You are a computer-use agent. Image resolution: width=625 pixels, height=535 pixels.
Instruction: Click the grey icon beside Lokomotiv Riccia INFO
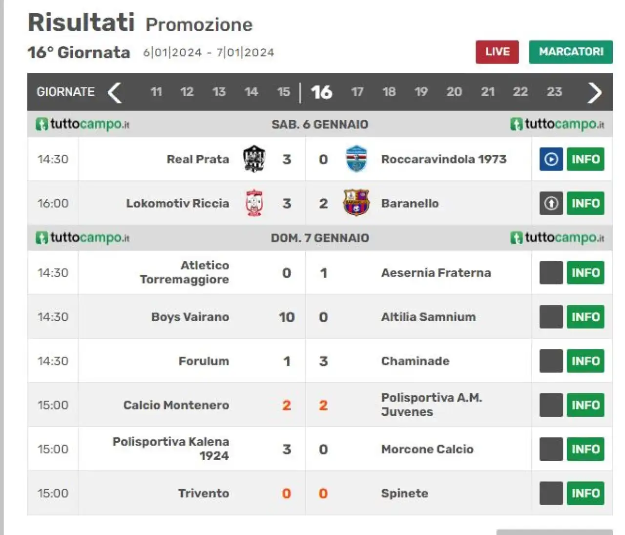(x=551, y=203)
